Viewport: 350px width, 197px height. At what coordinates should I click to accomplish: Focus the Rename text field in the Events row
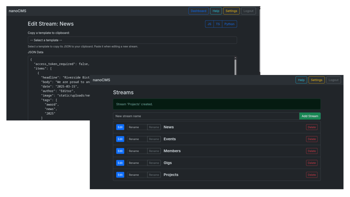click(137, 139)
